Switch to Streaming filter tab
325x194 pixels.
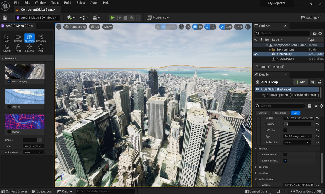pyautogui.click(x=281, y=113)
